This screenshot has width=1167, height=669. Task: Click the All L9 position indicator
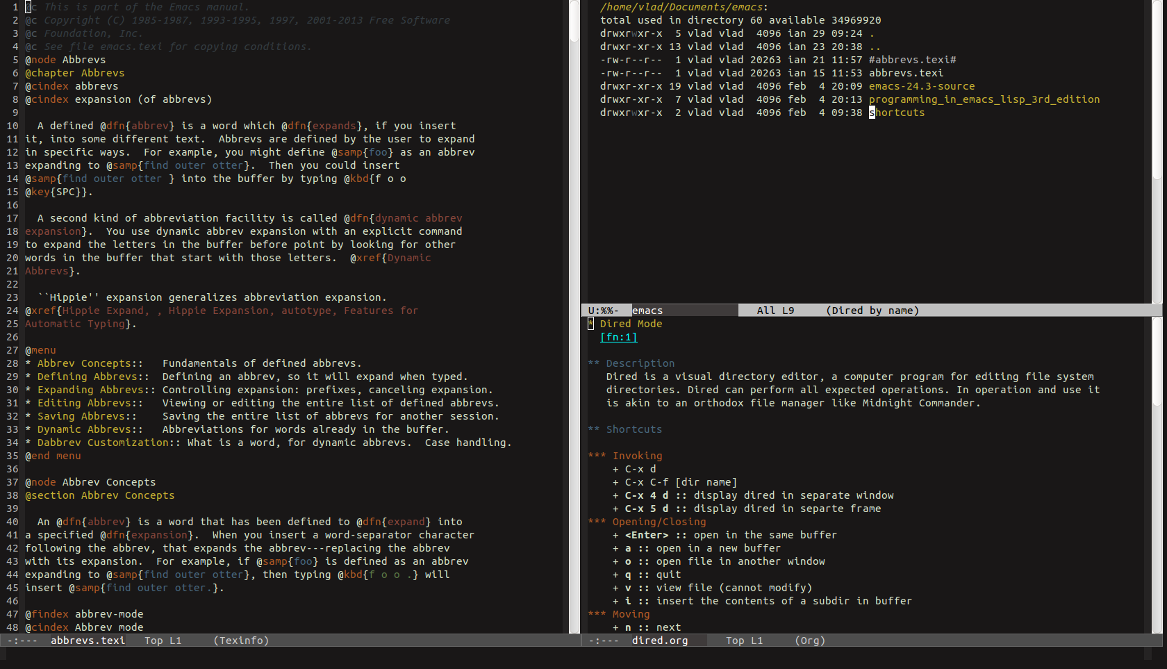point(775,311)
